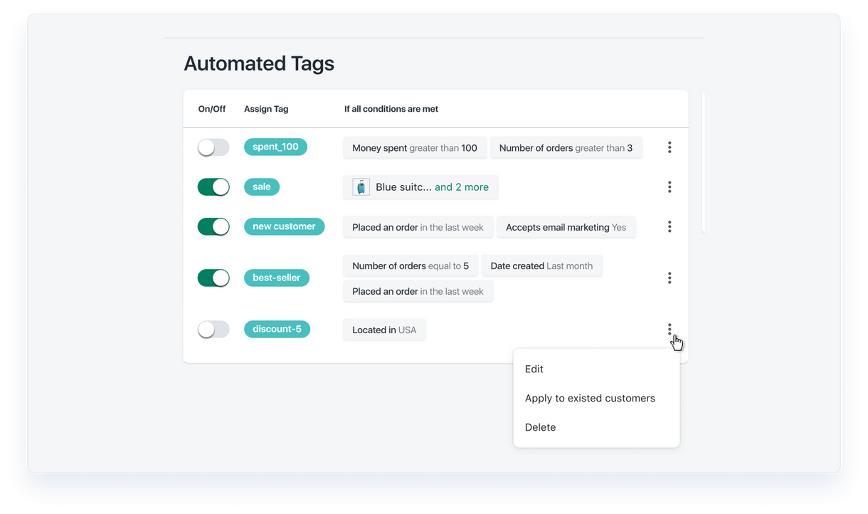Image resolution: width=868 pixels, height=514 pixels.
Task: Expand the "and 2 more" products link
Action: pos(461,187)
